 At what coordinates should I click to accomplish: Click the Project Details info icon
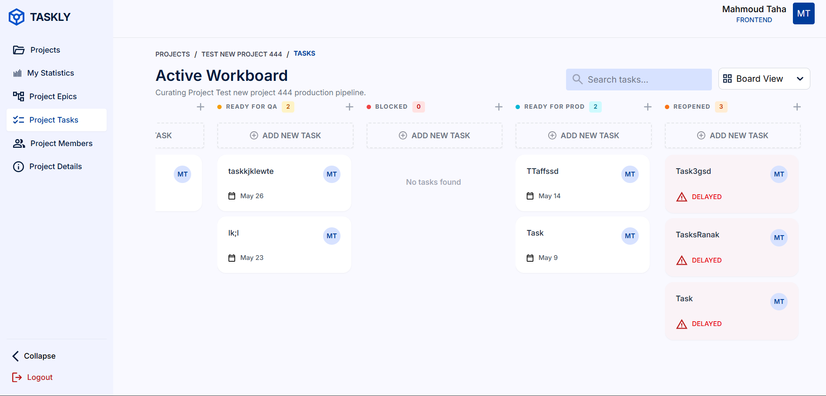click(18, 166)
